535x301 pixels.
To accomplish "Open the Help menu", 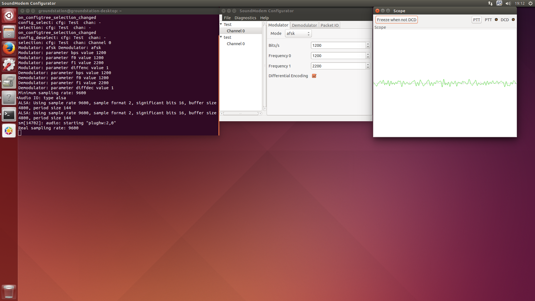I will (264, 18).
